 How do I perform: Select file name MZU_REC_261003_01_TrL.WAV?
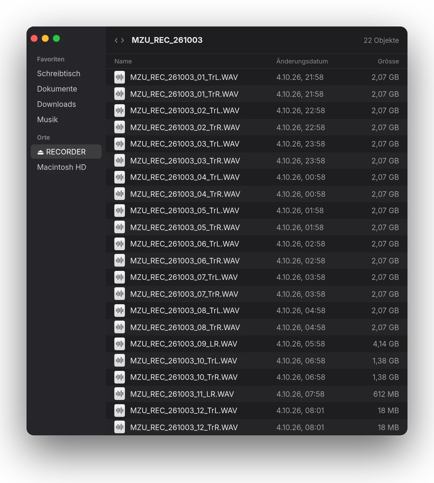point(184,77)
